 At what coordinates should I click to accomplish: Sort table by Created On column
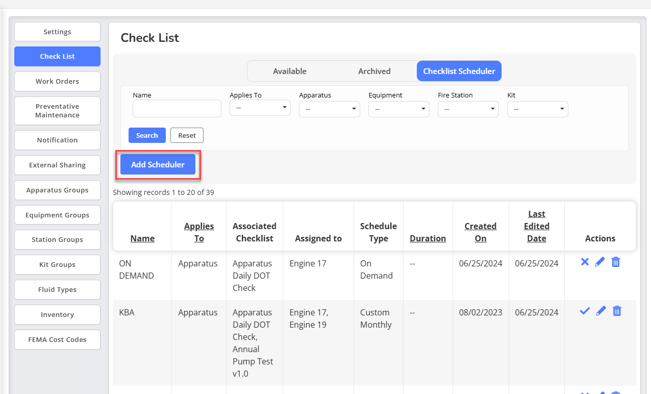(481, 232)
